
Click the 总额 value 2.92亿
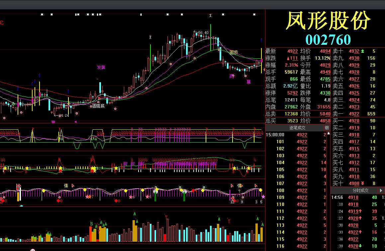(x=290, y=86)
